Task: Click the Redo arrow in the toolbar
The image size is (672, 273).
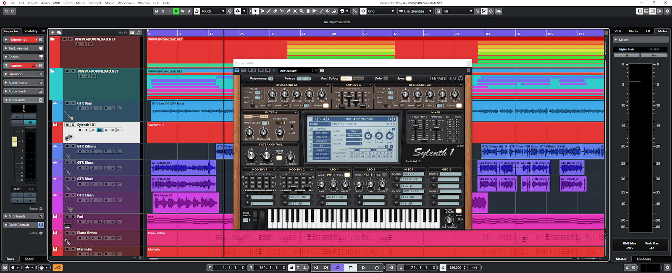Action: (x=13, y=11)
